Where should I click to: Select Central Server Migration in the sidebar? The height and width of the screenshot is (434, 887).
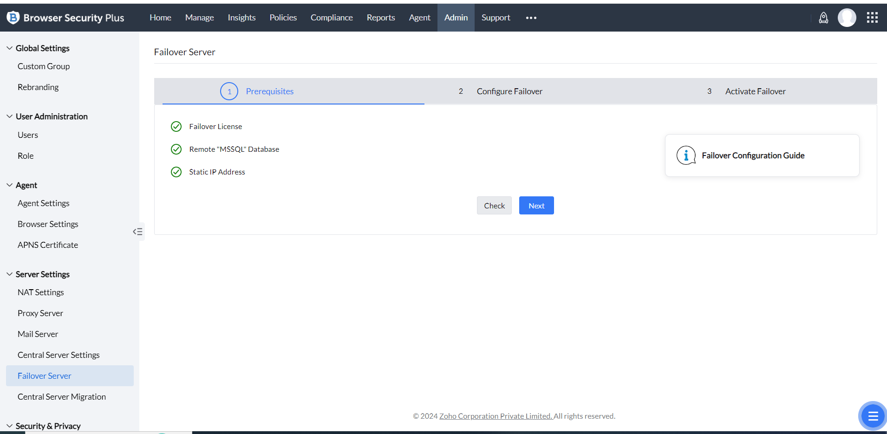click(61, 396)
